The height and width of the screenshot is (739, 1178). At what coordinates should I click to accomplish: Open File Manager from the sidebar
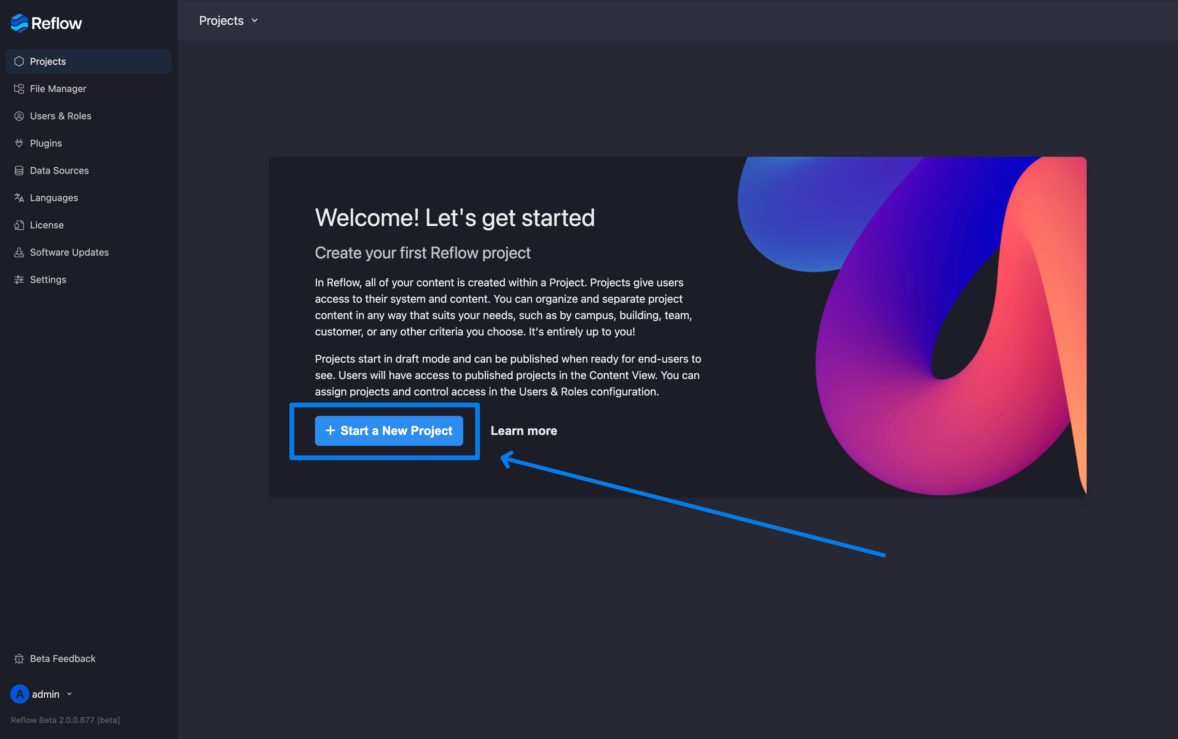(88, 89)
